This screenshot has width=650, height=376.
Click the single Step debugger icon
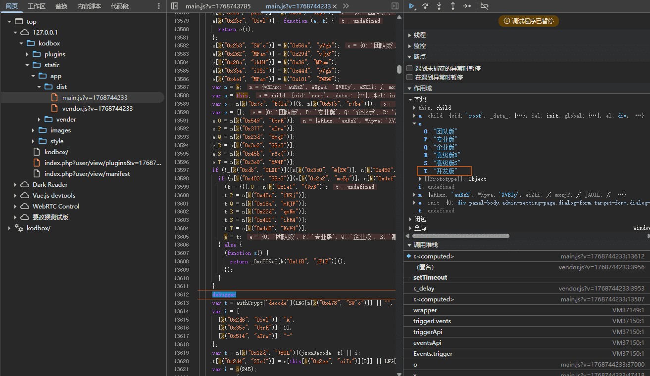tap(466, 6)
